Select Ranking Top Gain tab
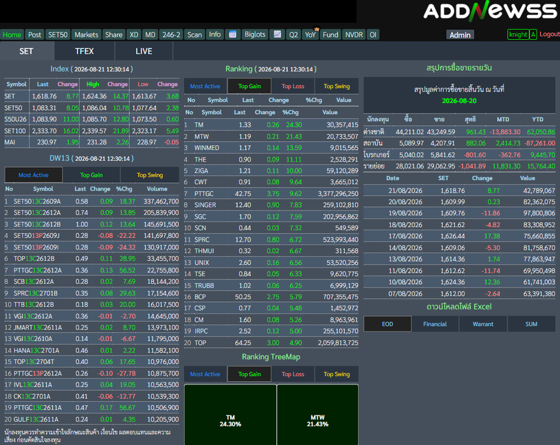The height and width of the screenshot is (445, 560). point(249,86)
